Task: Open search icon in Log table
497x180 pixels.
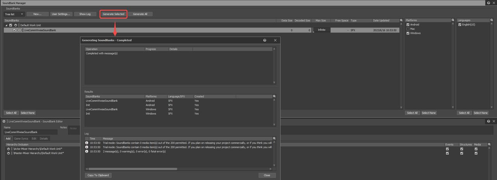Action: point(274,138)
